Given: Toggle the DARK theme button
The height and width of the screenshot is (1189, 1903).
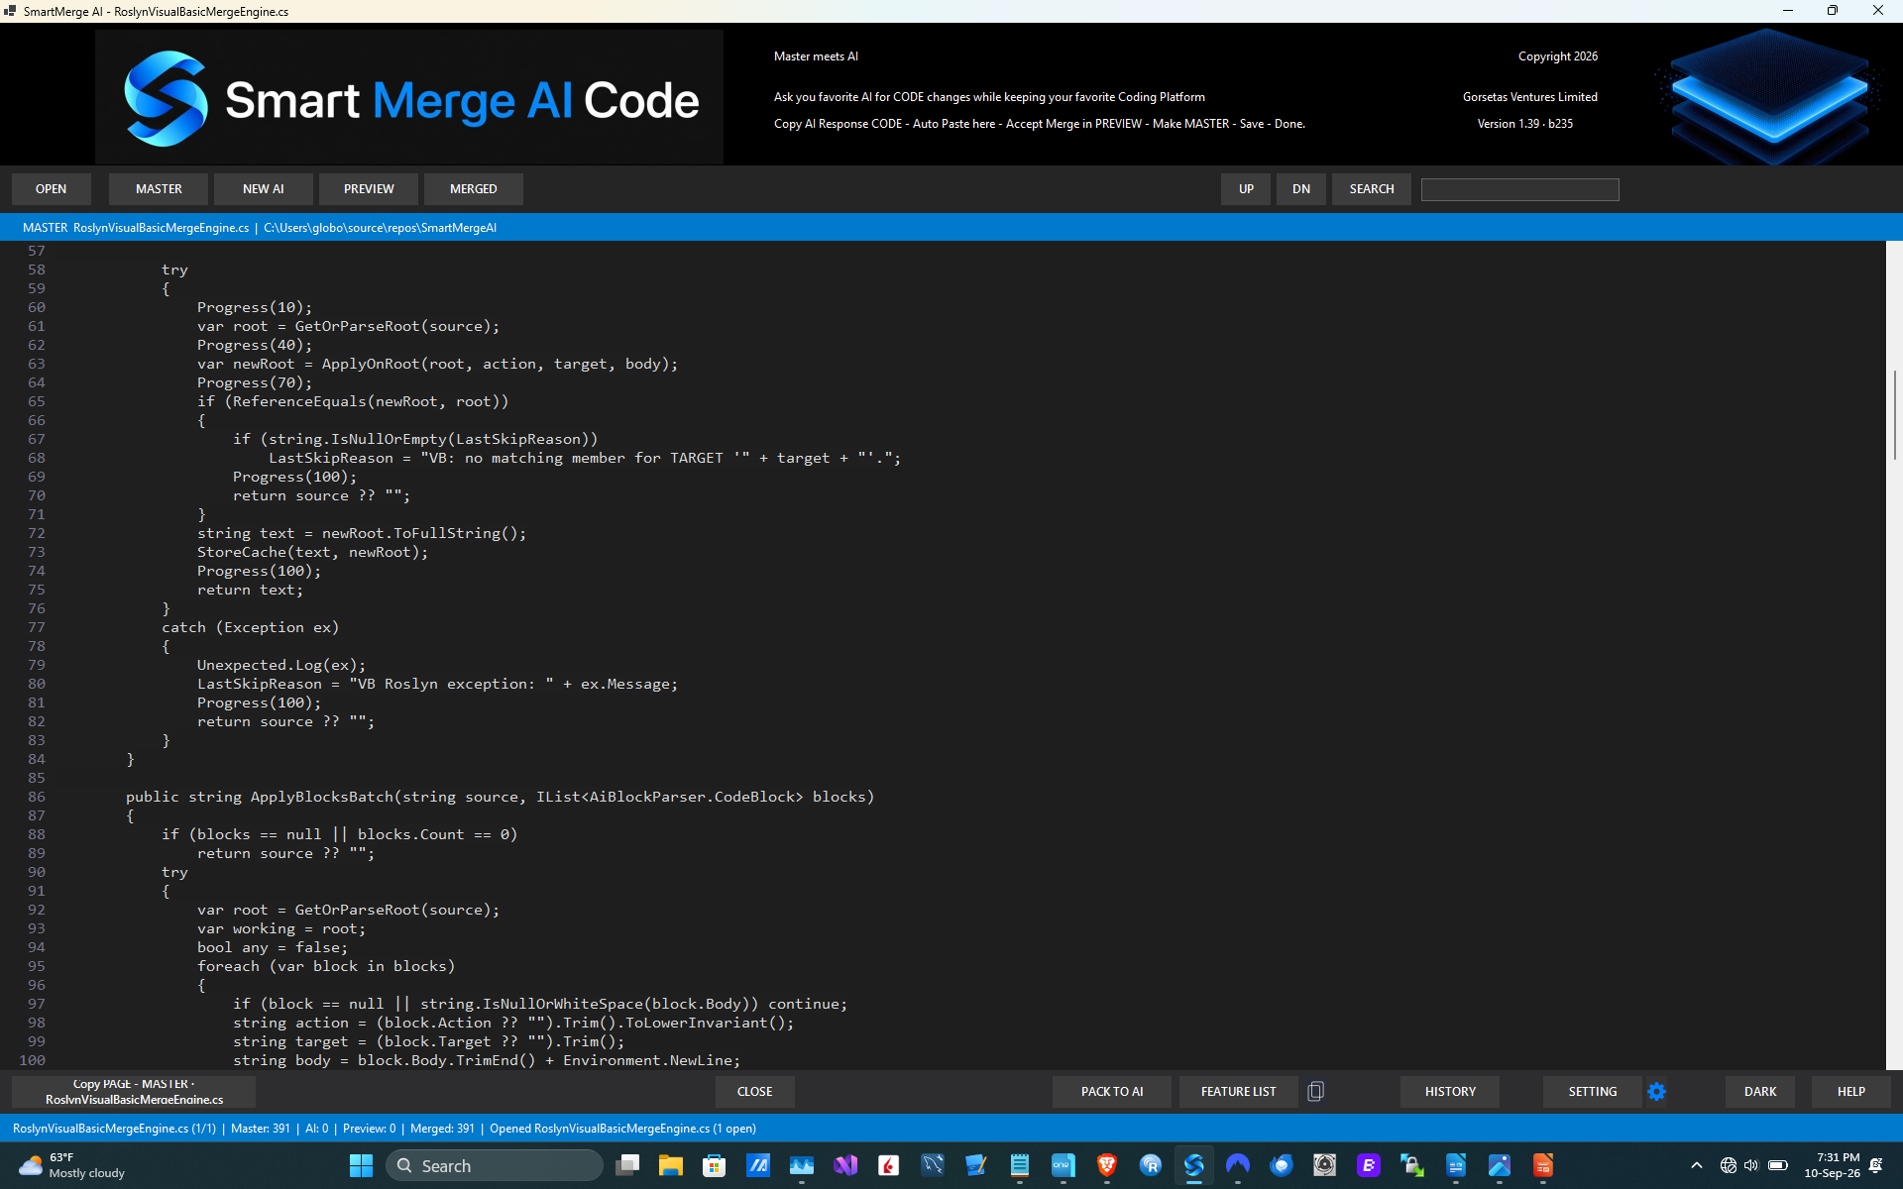Looking at the screenshot, I should 1760,1091.
